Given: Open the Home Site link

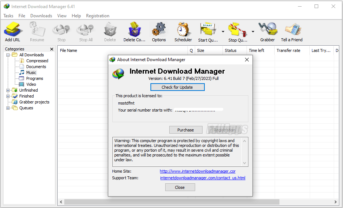Looking at the screenshot, I should tap(197, 171).
